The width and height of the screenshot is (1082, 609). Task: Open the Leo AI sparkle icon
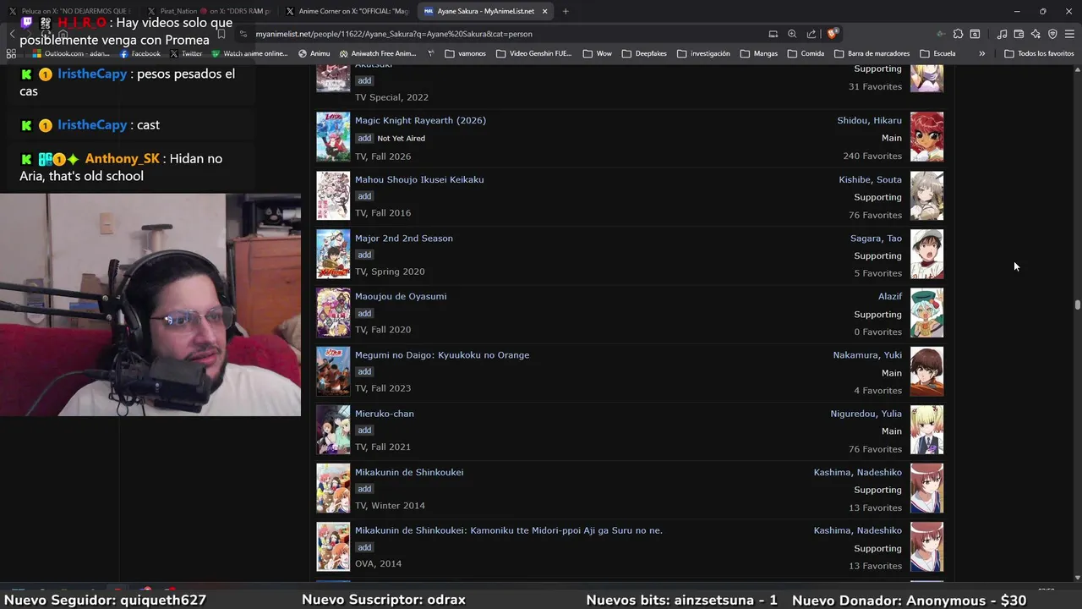tap(1036, 34)
